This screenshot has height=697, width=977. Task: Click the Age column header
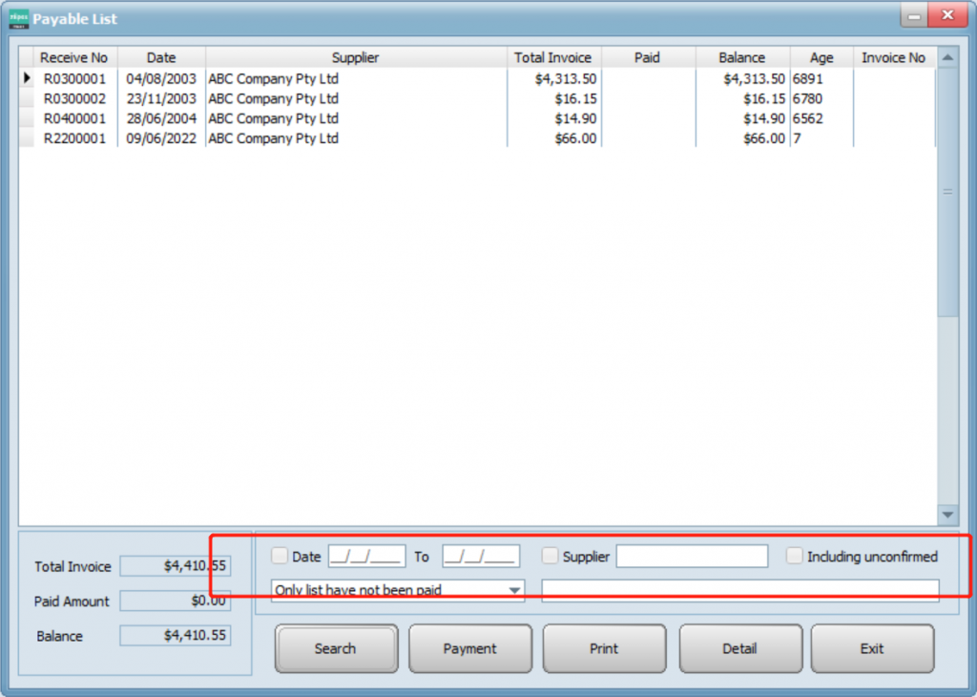821,57
